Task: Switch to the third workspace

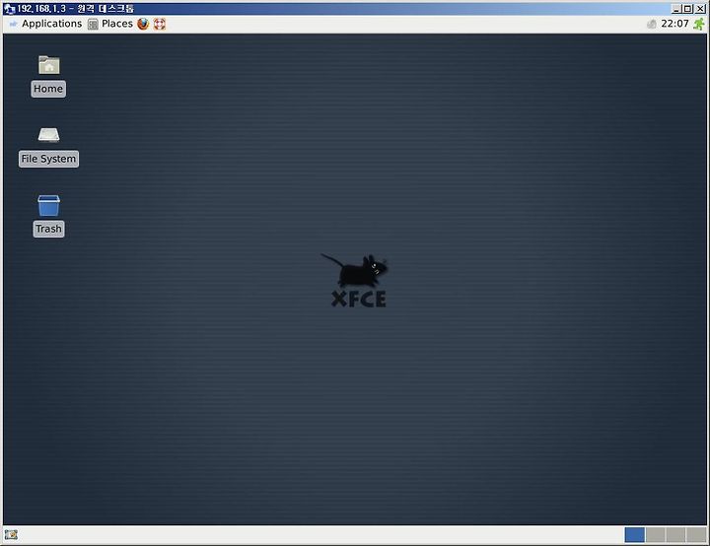Action: point(675,535)
